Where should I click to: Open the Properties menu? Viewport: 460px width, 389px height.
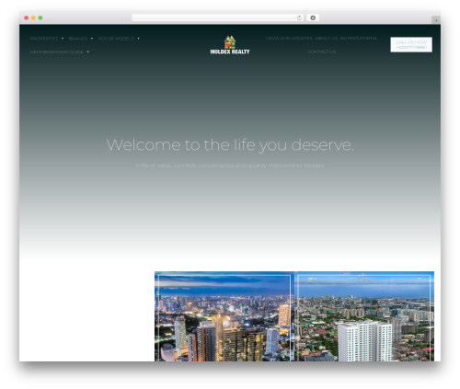(x=44, y=39)
